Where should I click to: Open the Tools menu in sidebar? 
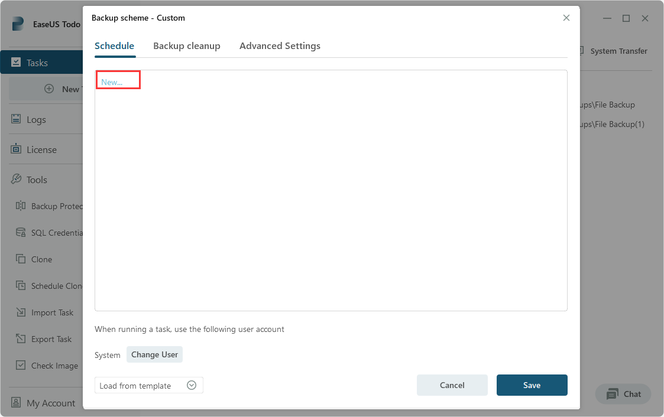35,179
